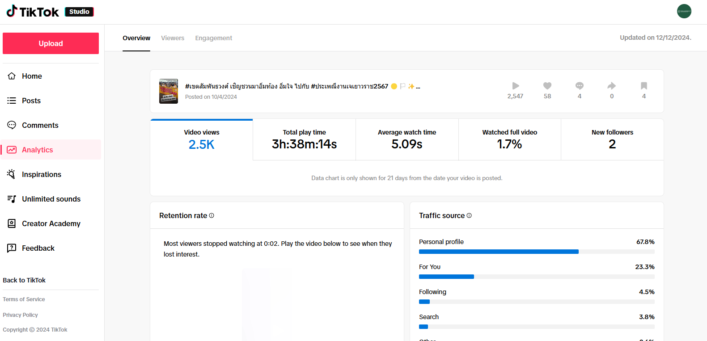Open Comments in the sidebar

point(40,126)
